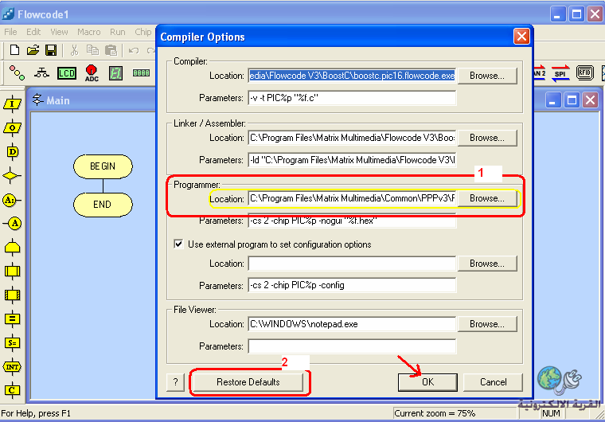Open the Run menu
605x422 pixels.
[117, 32]
